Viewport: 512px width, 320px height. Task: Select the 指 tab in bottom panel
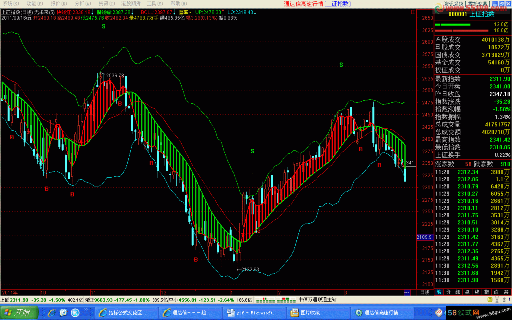tap(486, 292)
